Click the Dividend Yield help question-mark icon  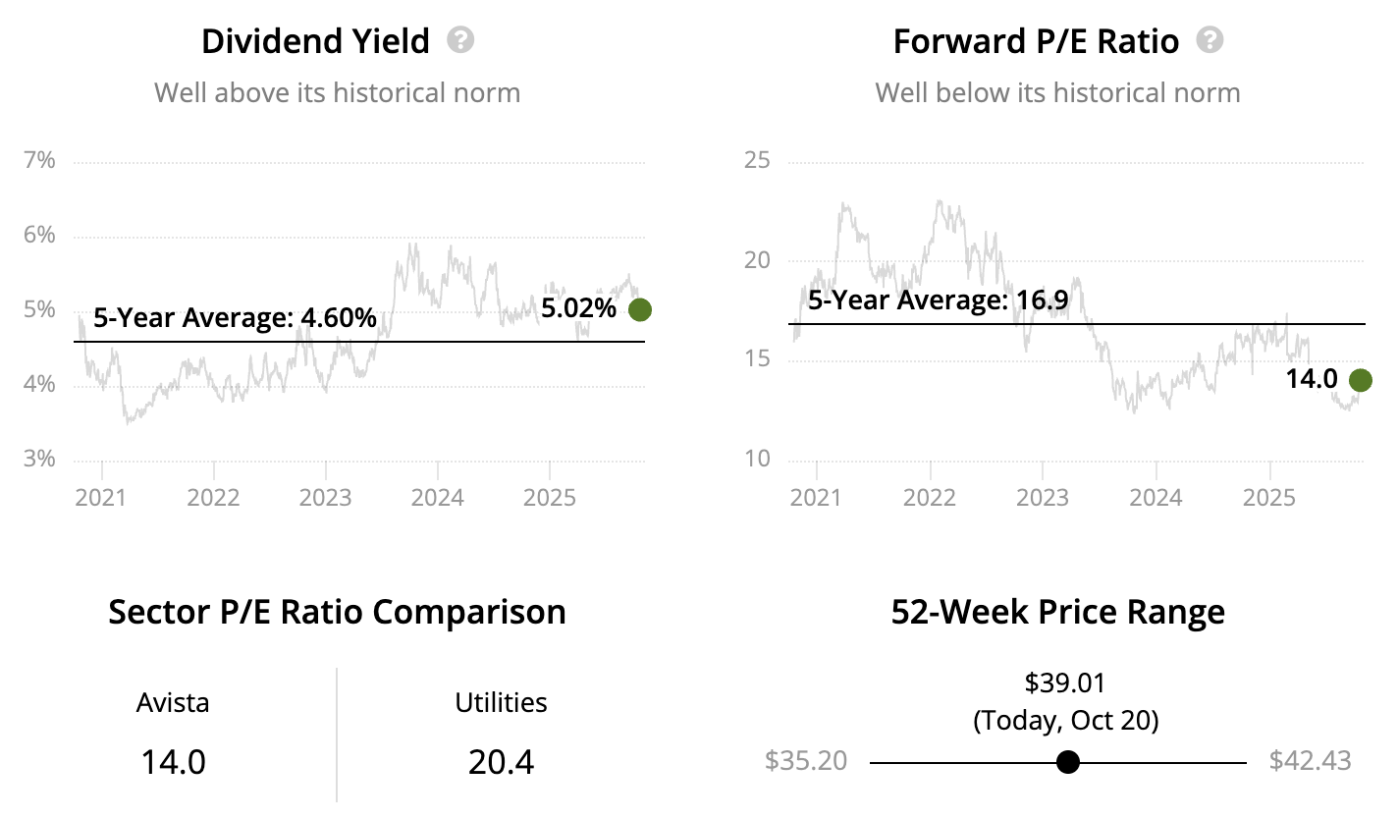pyautogui.click(x=460, y=40)
